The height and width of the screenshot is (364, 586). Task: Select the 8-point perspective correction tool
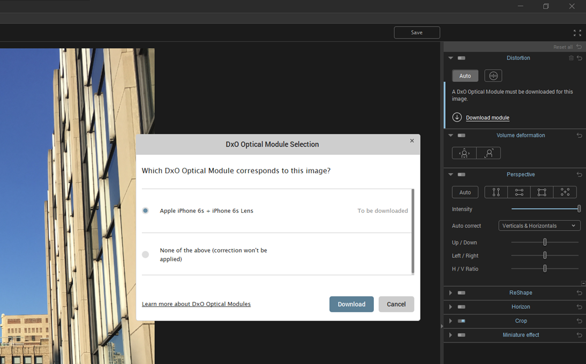(565, 192)
